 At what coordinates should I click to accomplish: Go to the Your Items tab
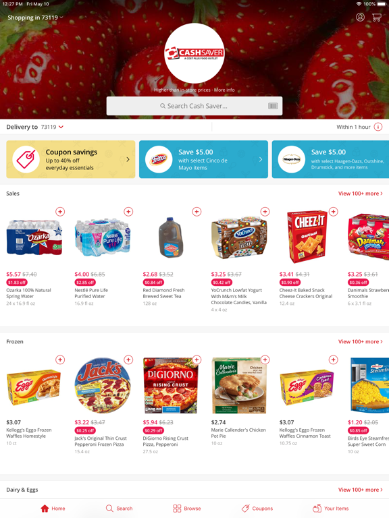330,508
